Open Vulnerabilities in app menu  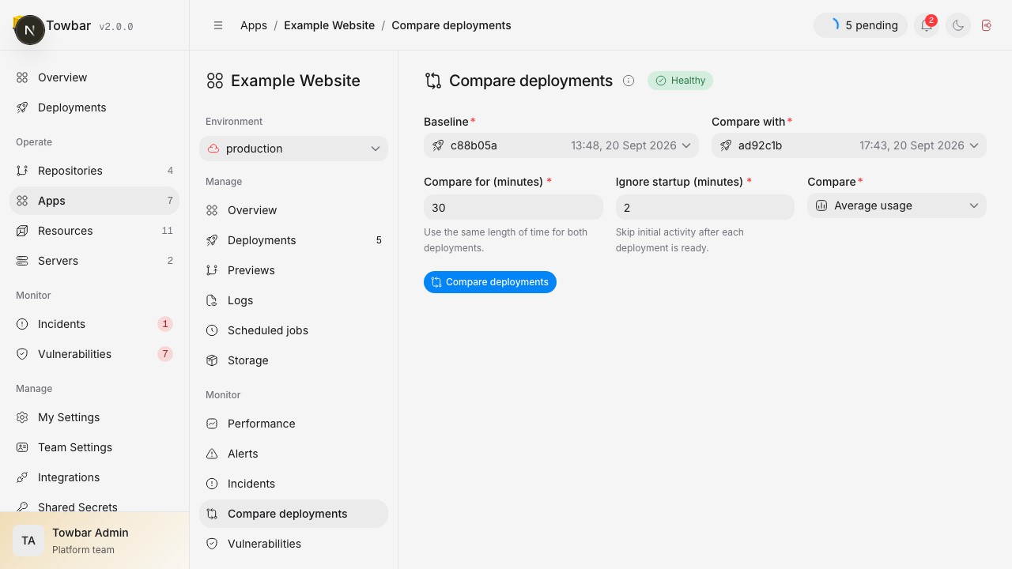[293, 544]
